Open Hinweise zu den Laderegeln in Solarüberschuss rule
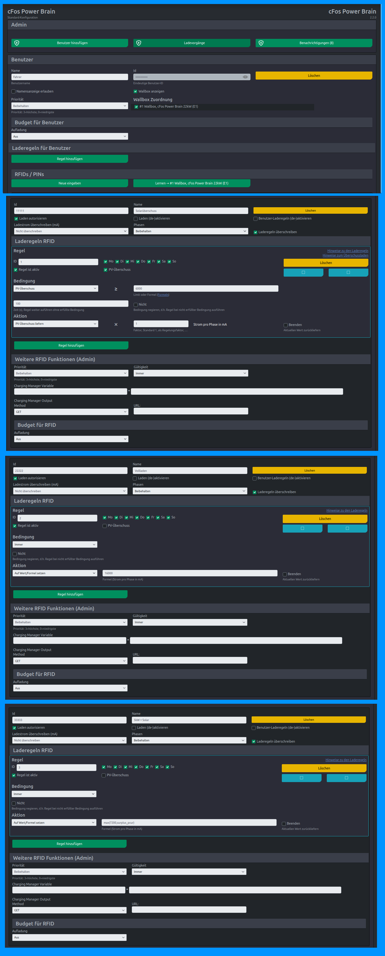The height and width of the screenshot is (956, 385). 347,251
